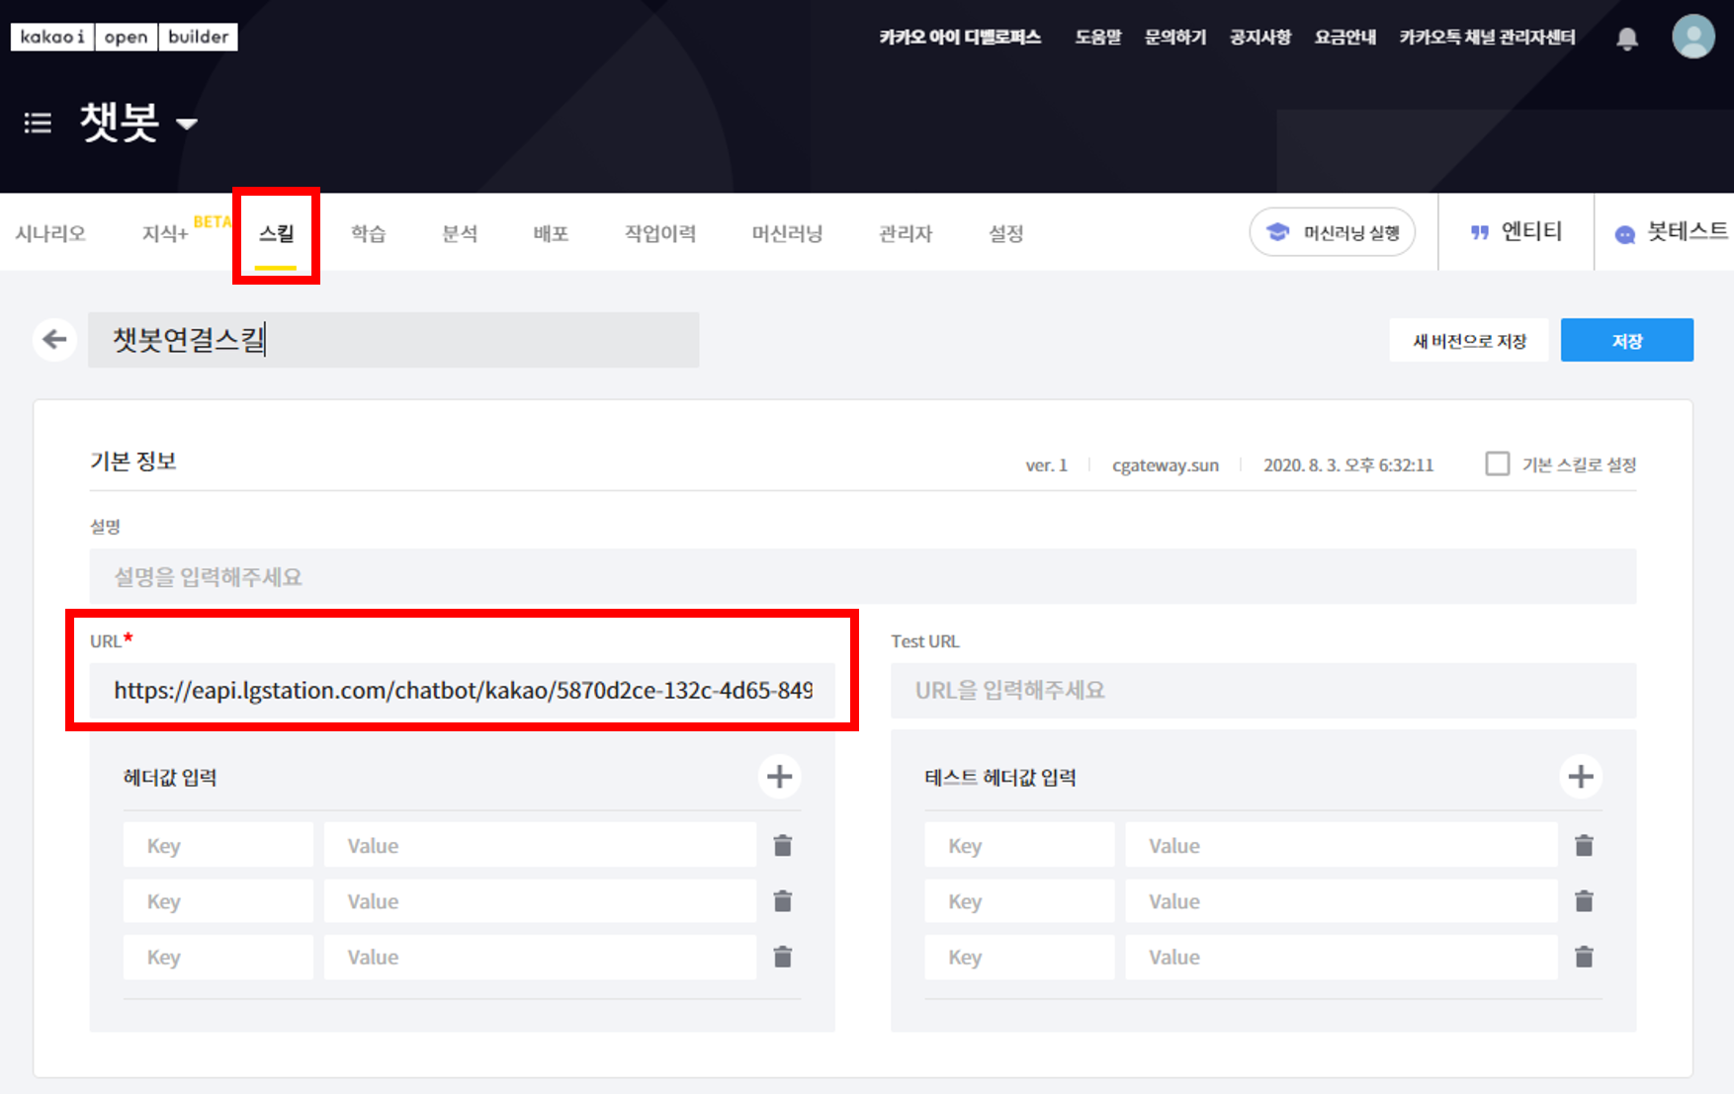Open the hamburger menu icon
Screen dimensions: 1734x1094
(x=38, y=123)
